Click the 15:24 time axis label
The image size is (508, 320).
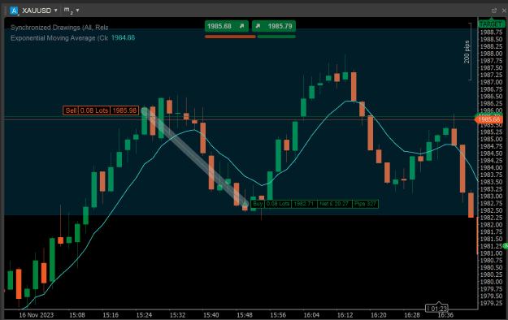click(x=144, y=315)
